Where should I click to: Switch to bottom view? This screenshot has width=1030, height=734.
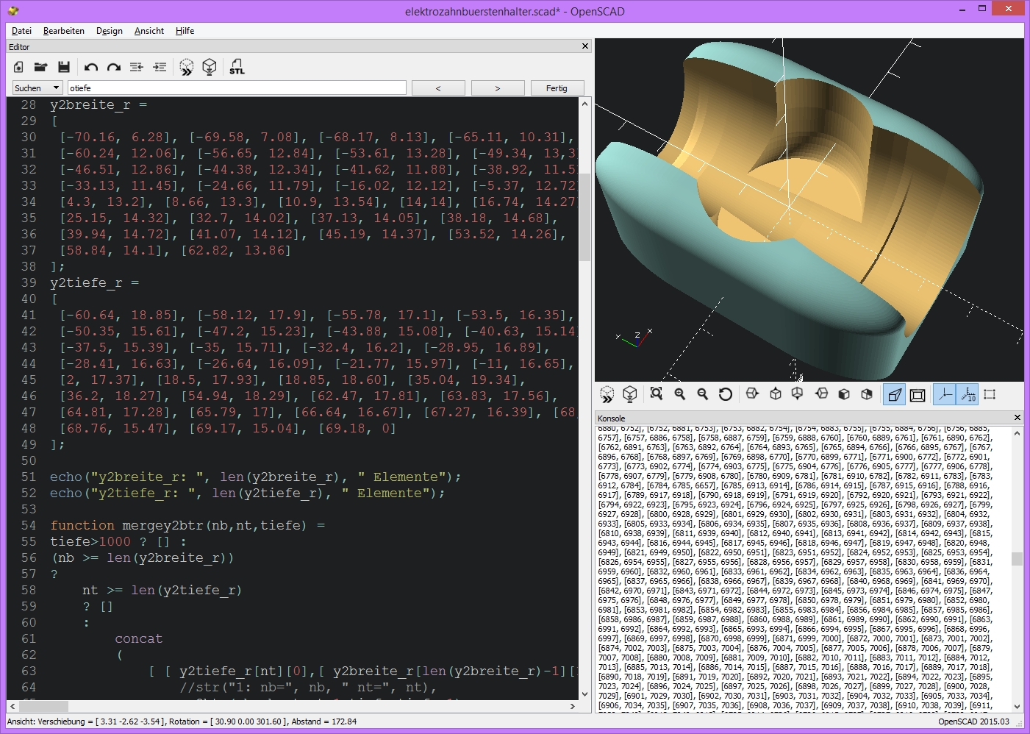coord(798,395)
